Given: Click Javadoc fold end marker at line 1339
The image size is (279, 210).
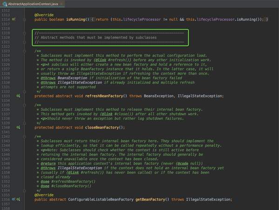Looking at the screenshot, I should pos(25,123).
